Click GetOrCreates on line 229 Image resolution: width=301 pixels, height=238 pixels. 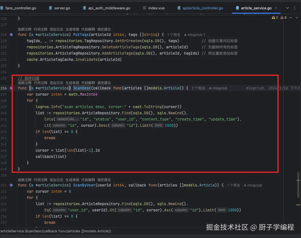[x=129, y=41]
